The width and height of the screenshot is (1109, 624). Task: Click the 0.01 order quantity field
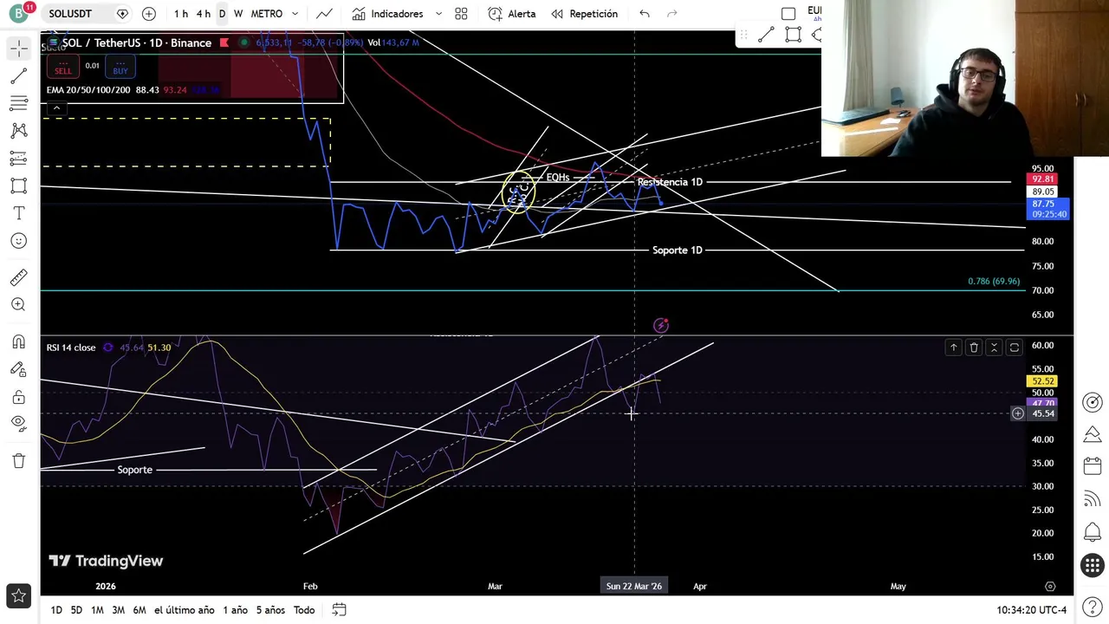point(92,66)
